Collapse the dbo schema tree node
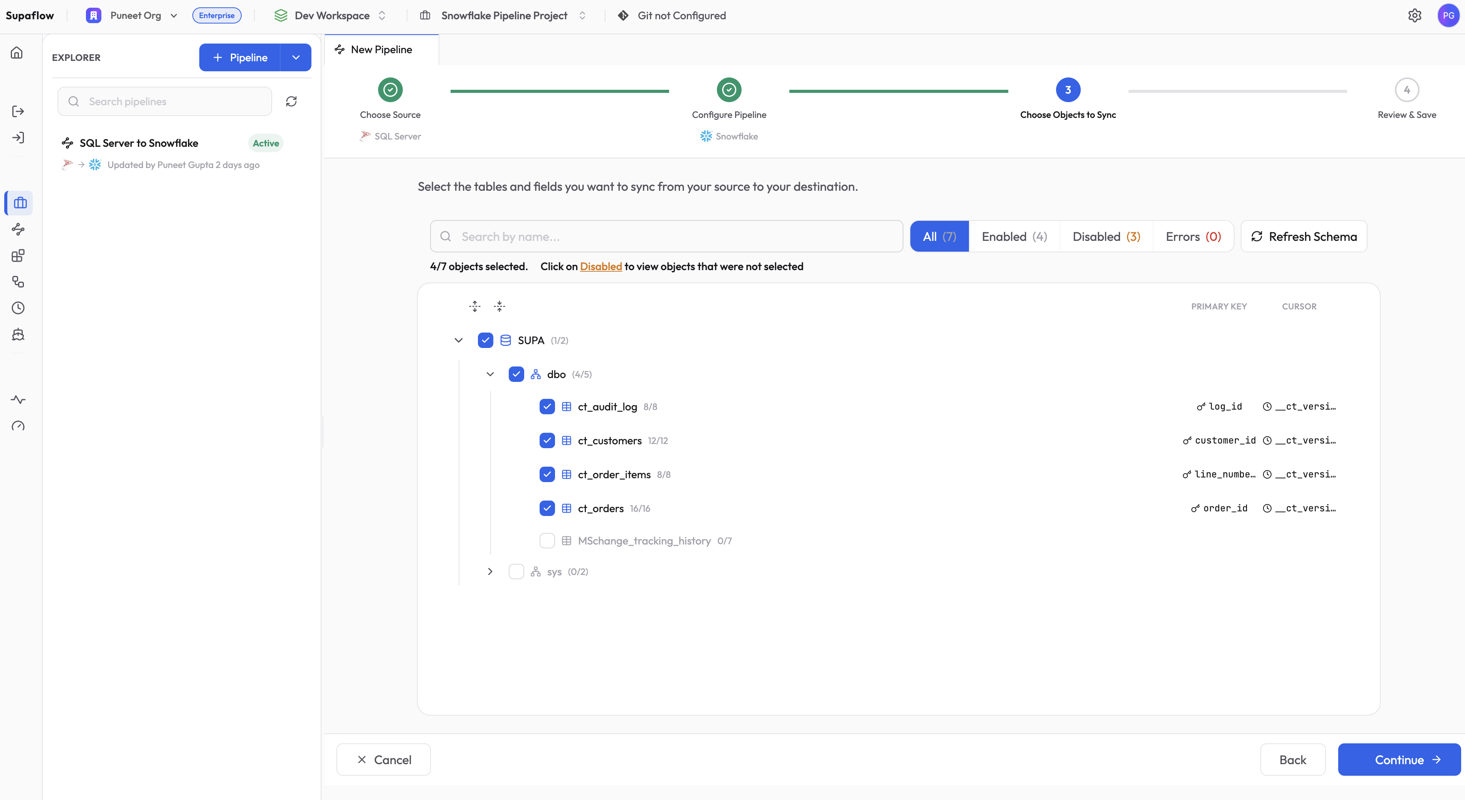This screenshot has height=800, width=1465. 489,374
